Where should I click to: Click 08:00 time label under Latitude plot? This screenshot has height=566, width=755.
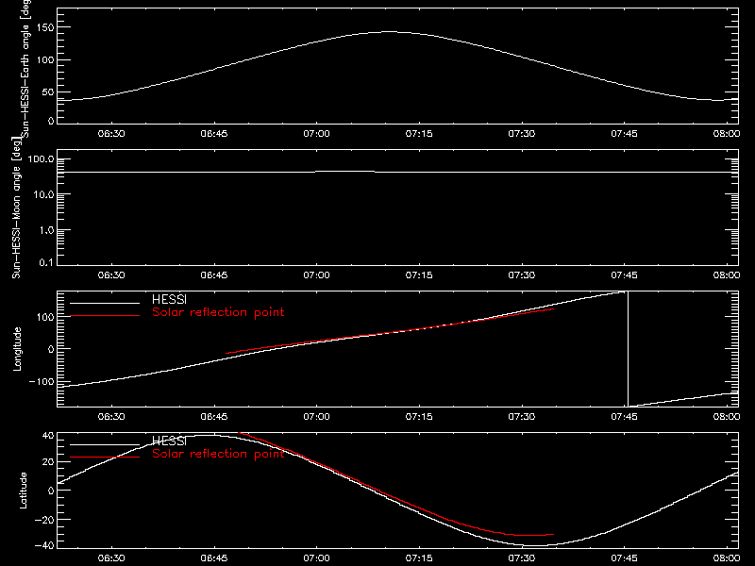727,558
